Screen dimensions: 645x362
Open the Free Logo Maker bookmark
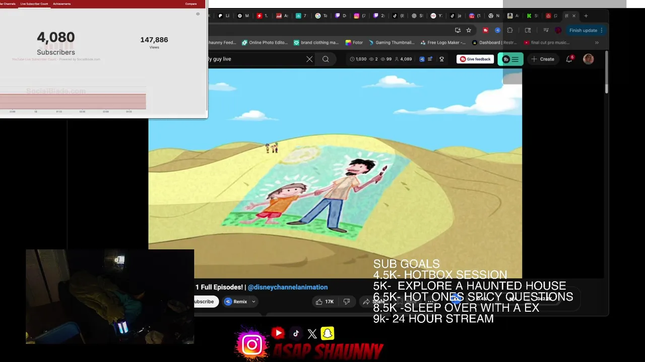pyautogui.click(x=443, y=43)
